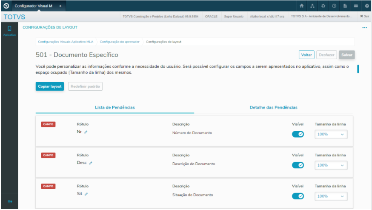This screenshot has width=372, height=210.
Task: Toggle visibility of Situação do Documento field
Action: point(298,196)
